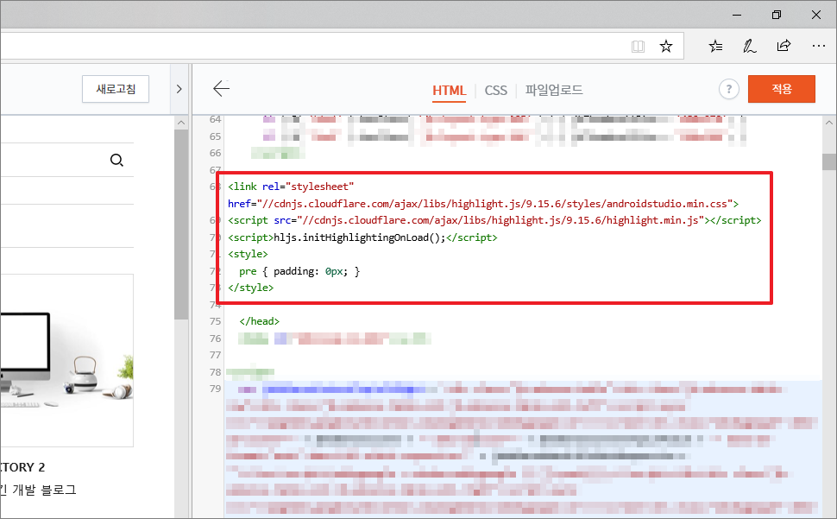Image resolution: width=837 pixels, height=519 pixels.
Task: Click the code line with hljs.initHighlightingOnLoad()
Action: [362, 237]
